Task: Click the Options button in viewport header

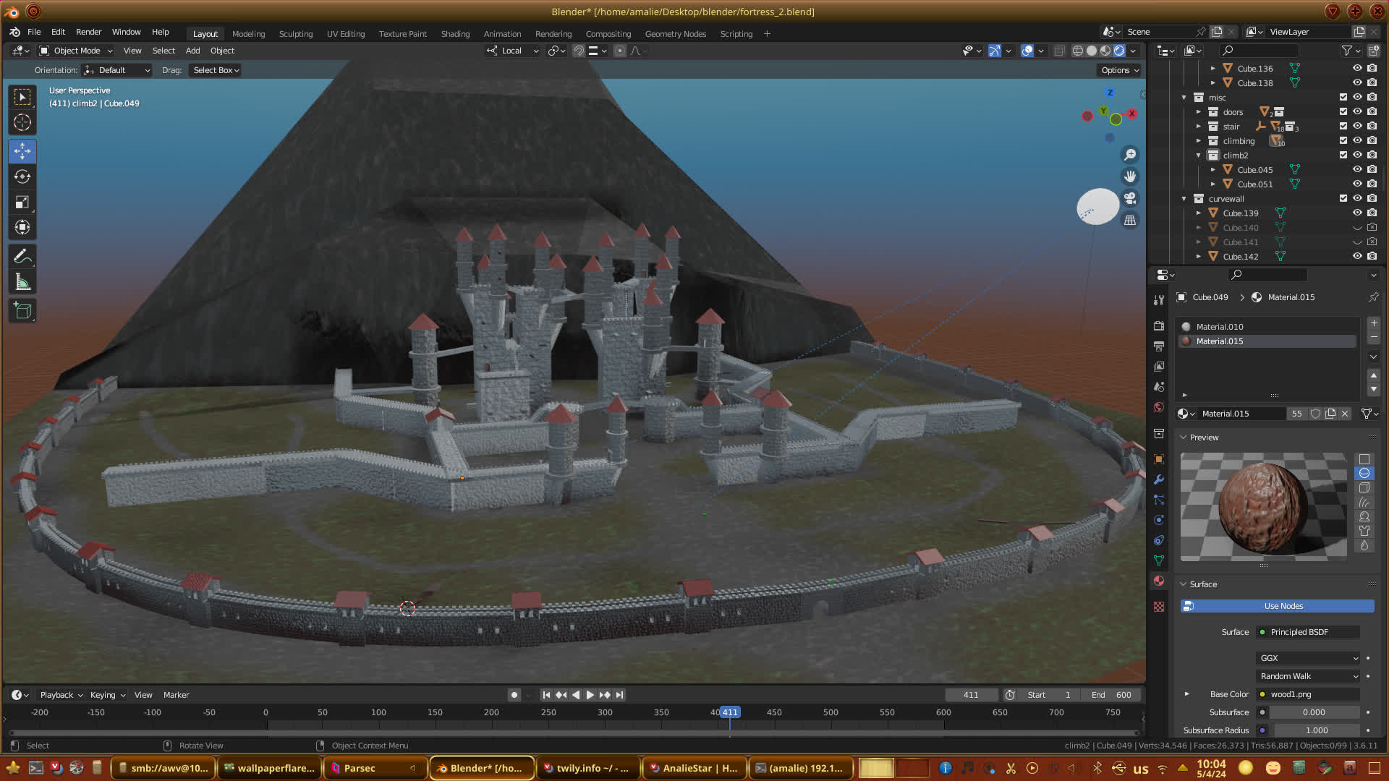Action: click(x=1120, y=70)
